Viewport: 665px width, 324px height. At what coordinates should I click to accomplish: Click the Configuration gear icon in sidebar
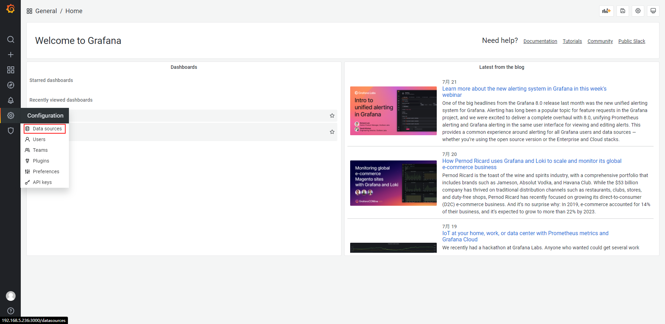coord(11,115)
